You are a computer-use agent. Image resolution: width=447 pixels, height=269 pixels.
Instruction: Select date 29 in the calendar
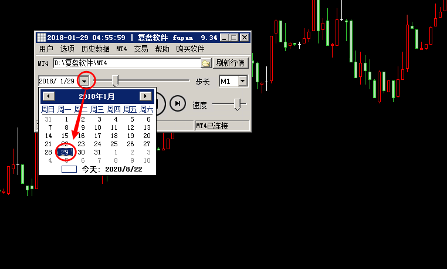click(x=66, y=152)
